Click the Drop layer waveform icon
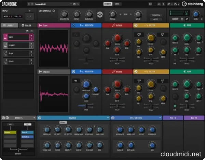Image resolution: width=205 pixels, height=160 pixels. [x=5, y=53]
